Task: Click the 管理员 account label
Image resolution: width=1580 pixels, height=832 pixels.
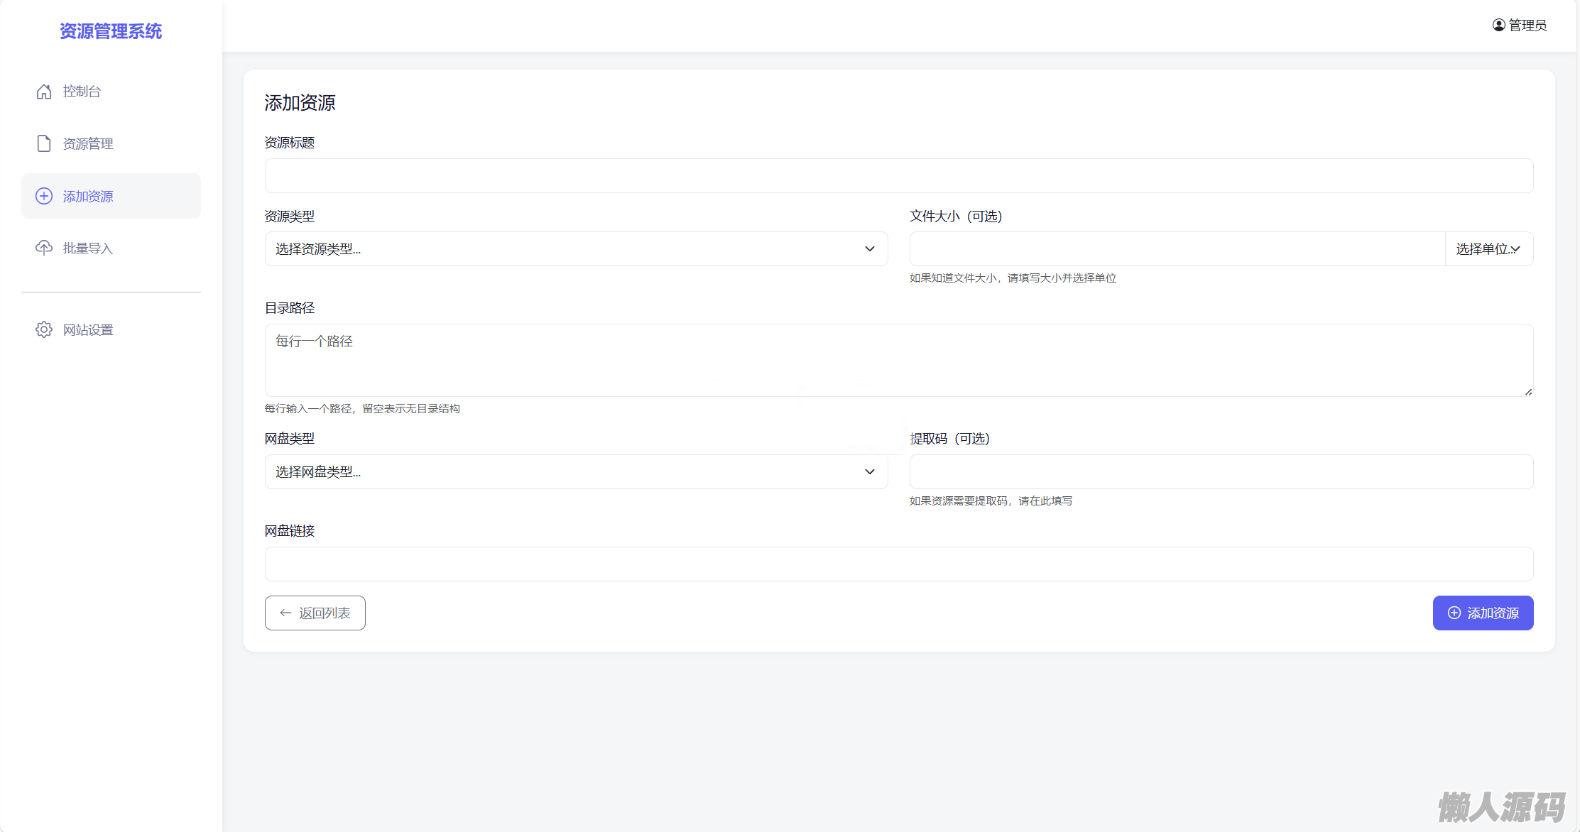Action: tap(1527, 25)
